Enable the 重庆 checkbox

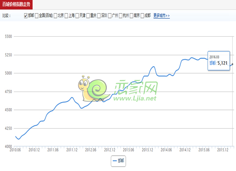[x=88, y=15]
